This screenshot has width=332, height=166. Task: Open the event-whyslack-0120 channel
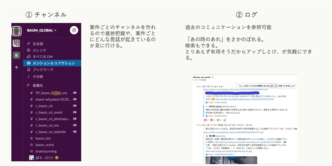tap(52, 100)
